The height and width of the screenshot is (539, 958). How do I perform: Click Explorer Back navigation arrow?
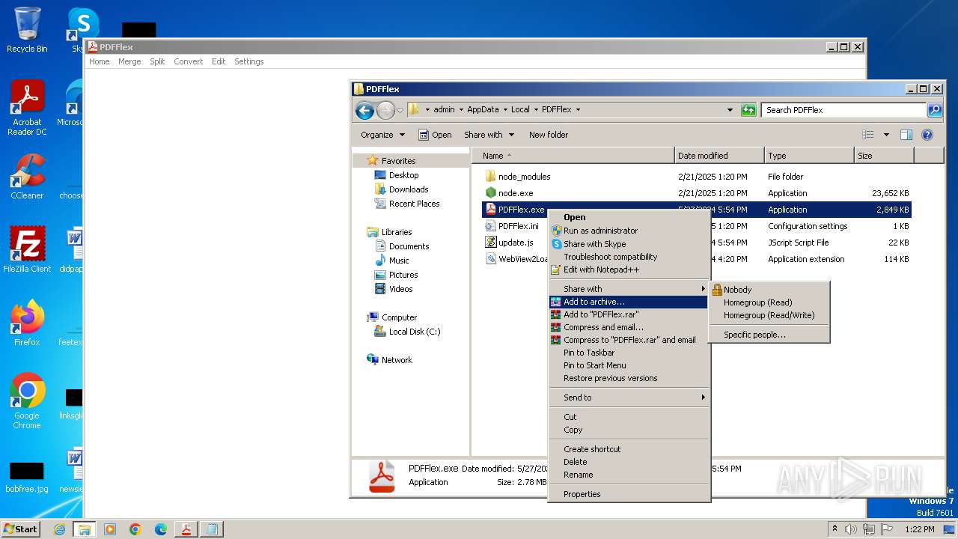pyautogui.click(x=364, y=110)
